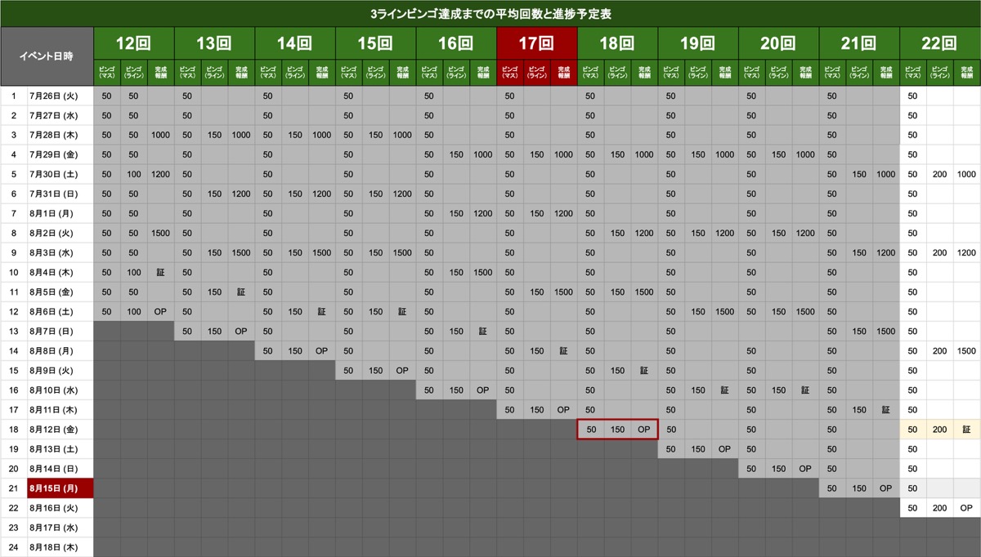The height and width of the screenshot is (557, 981).
Task: Click the ビンゴ(ライン) sub-header under 22回
Action: [x=939, y=73]
